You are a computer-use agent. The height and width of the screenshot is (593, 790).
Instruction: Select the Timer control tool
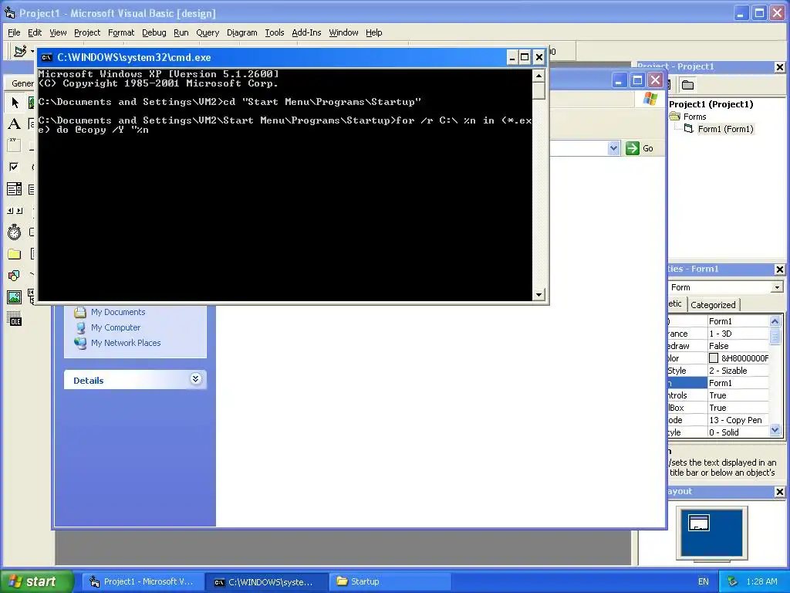(15, 232)
